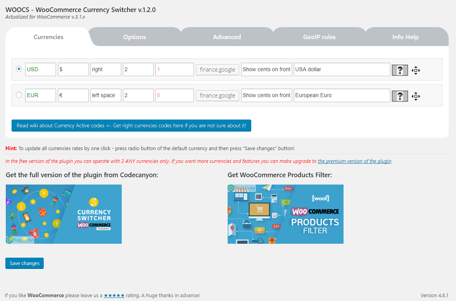
Task: Edit the USD rate field showing 1
Action: pyautogui.click(x=175, y=69)
